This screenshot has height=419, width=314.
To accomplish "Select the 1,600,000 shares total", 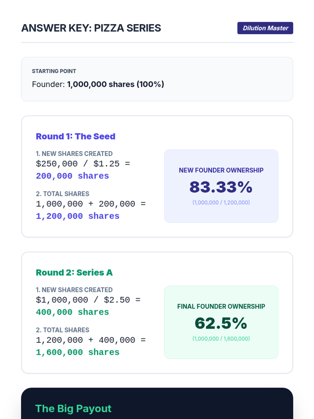I will [77, 352].
